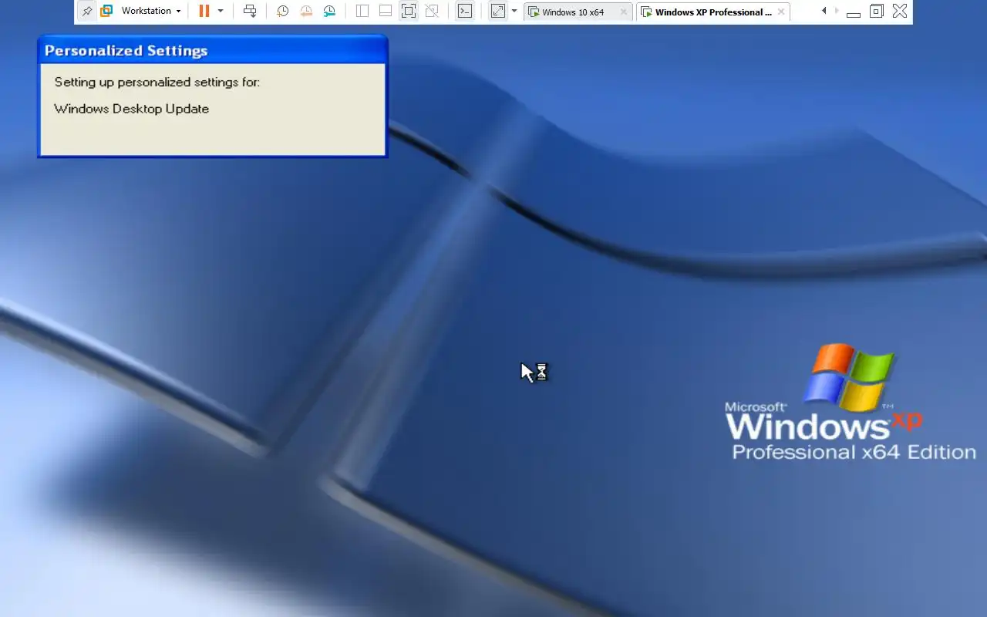Screen dimensions: 987x617
Task: Click the stretch guest display icon
Action: click(498, 12)
